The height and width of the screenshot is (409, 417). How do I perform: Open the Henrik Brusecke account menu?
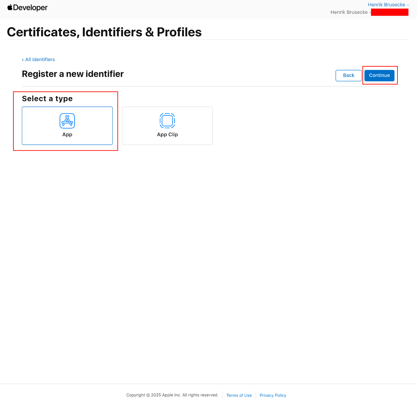pos(386,5)
